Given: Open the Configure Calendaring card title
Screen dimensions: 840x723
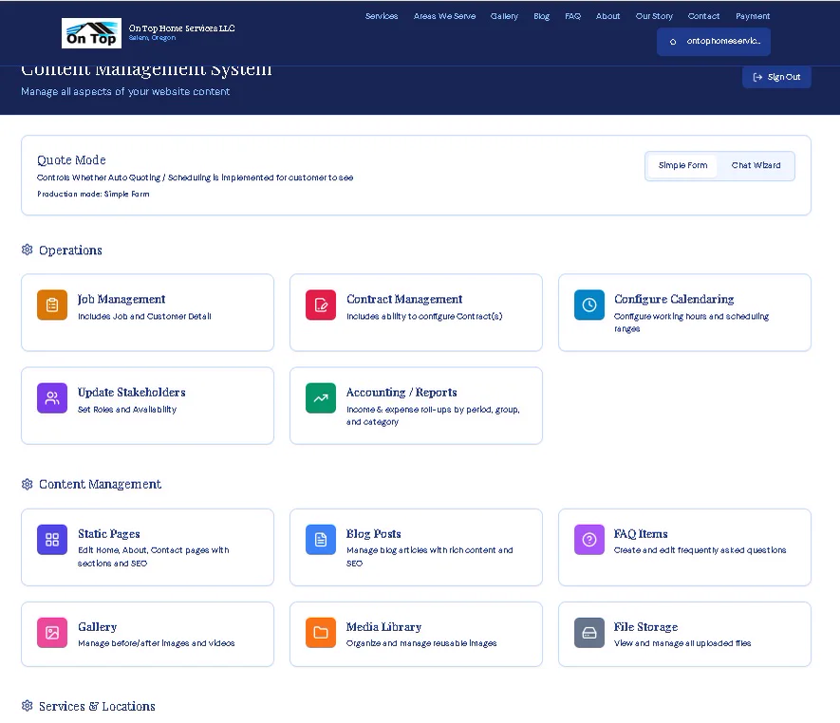Looking at the screenshot, I should [674, 299].
